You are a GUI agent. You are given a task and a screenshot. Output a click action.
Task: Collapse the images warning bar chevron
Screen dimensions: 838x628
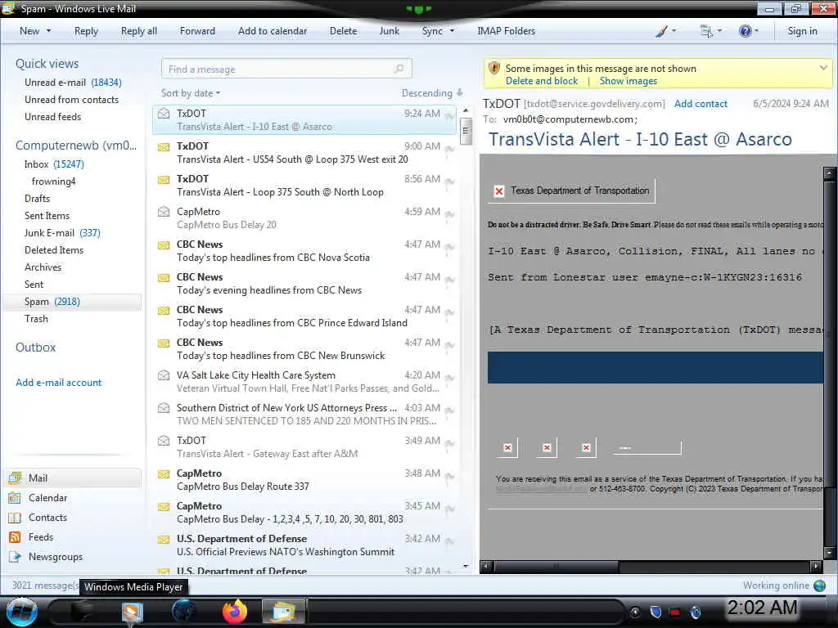click(823, 68)
